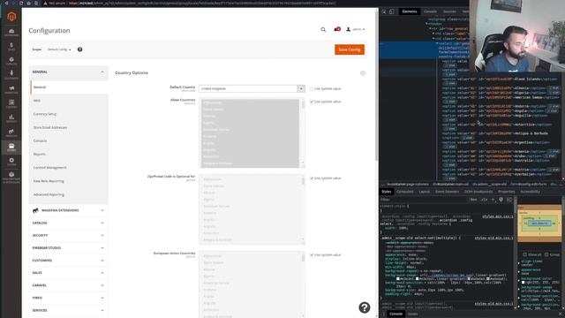Toggle Use system value for Default Country

point(312,88)
